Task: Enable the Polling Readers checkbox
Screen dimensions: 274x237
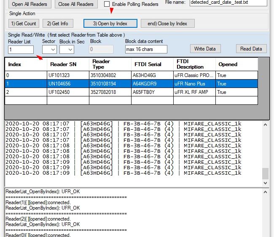Action: coord(107,4)
